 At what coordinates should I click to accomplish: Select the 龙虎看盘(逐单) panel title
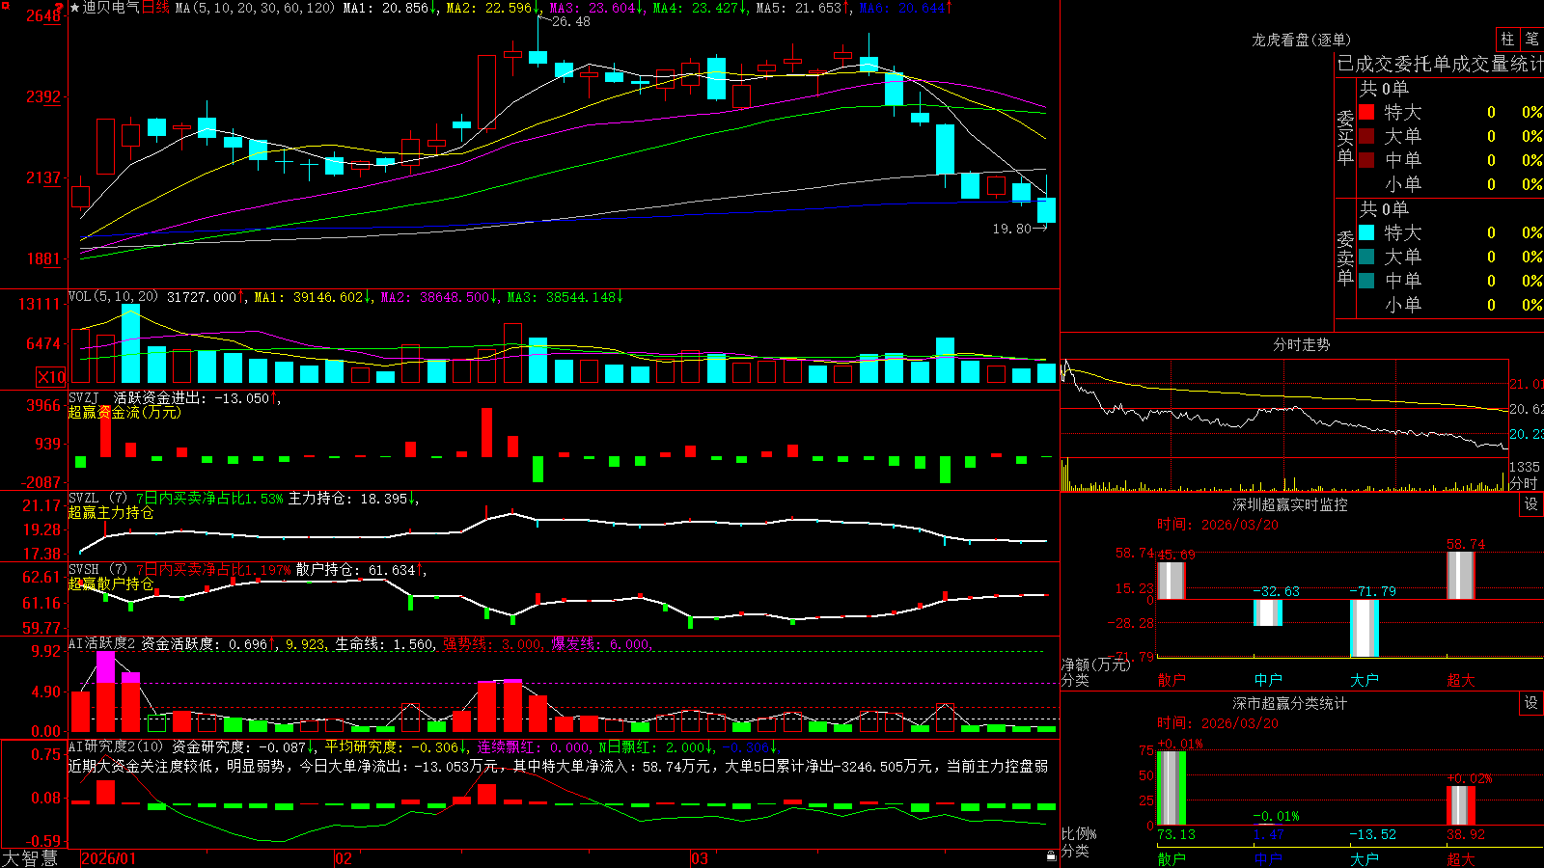(x=1301, y=40)
